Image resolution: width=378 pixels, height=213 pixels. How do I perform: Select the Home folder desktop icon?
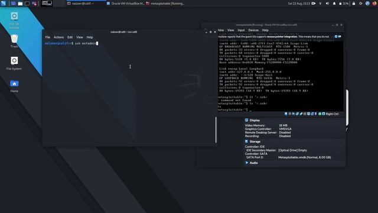(14, 86)
